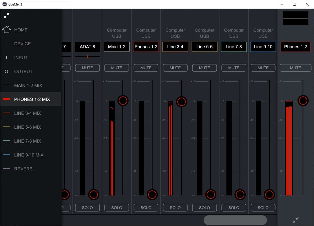Viewport: 314px width, 226px height.
Task: Click the CueMix 5 app icon in title bar
Action: [x=5, y=4]
